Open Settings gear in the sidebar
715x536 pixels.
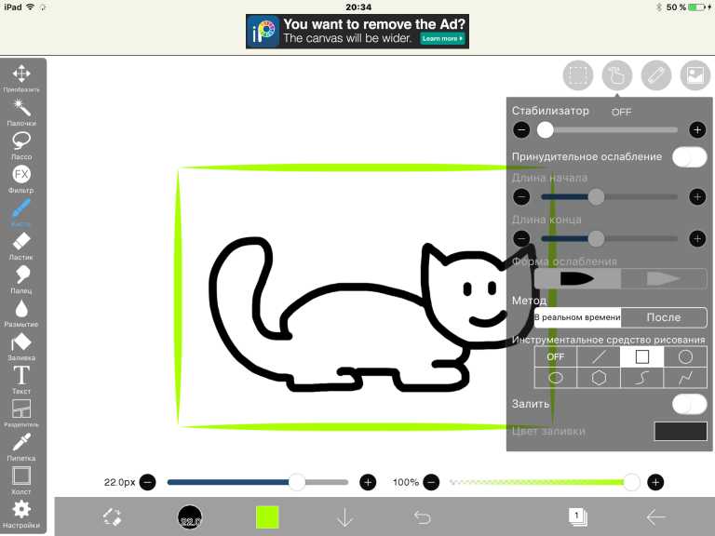pyautogui.click(x=21, y=514)
